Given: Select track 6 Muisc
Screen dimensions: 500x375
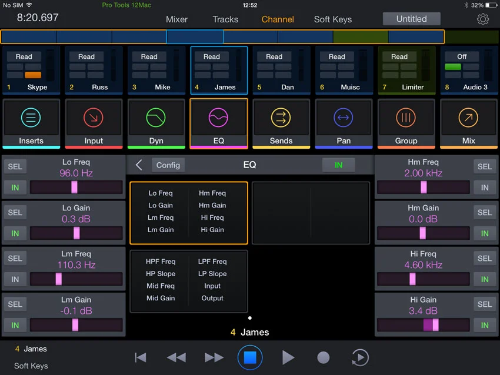Looking at the screenshot, I should pyautogui.click(x=344, y=71).
